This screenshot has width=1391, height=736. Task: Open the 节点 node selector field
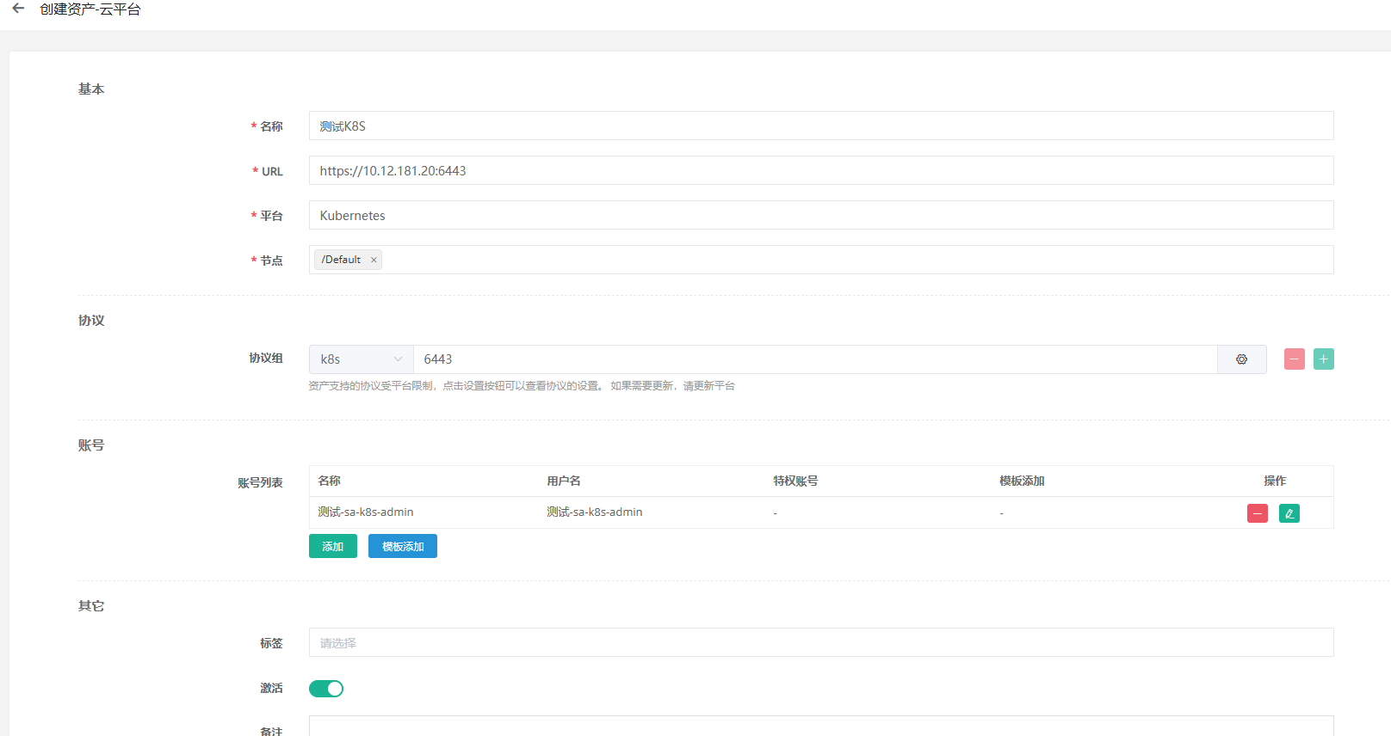click(x=821, y=260)
